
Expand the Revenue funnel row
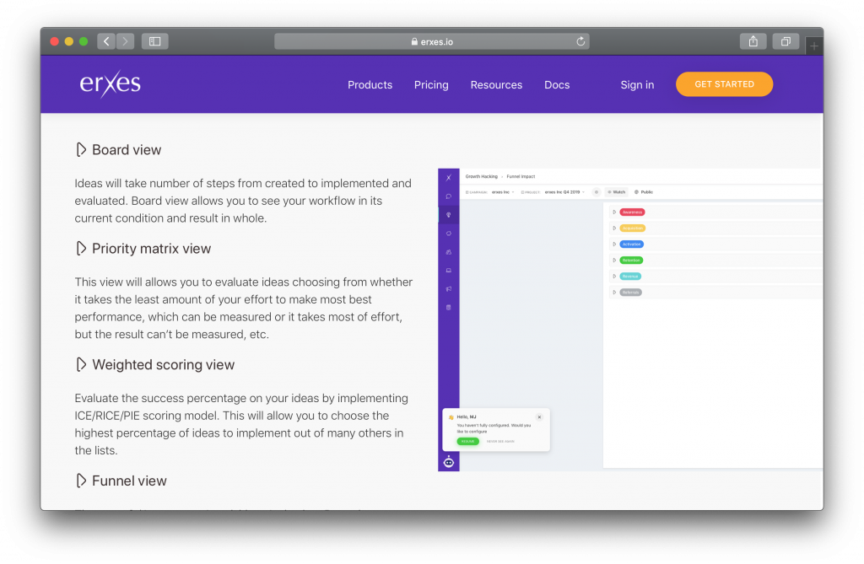tap(614, 276)
